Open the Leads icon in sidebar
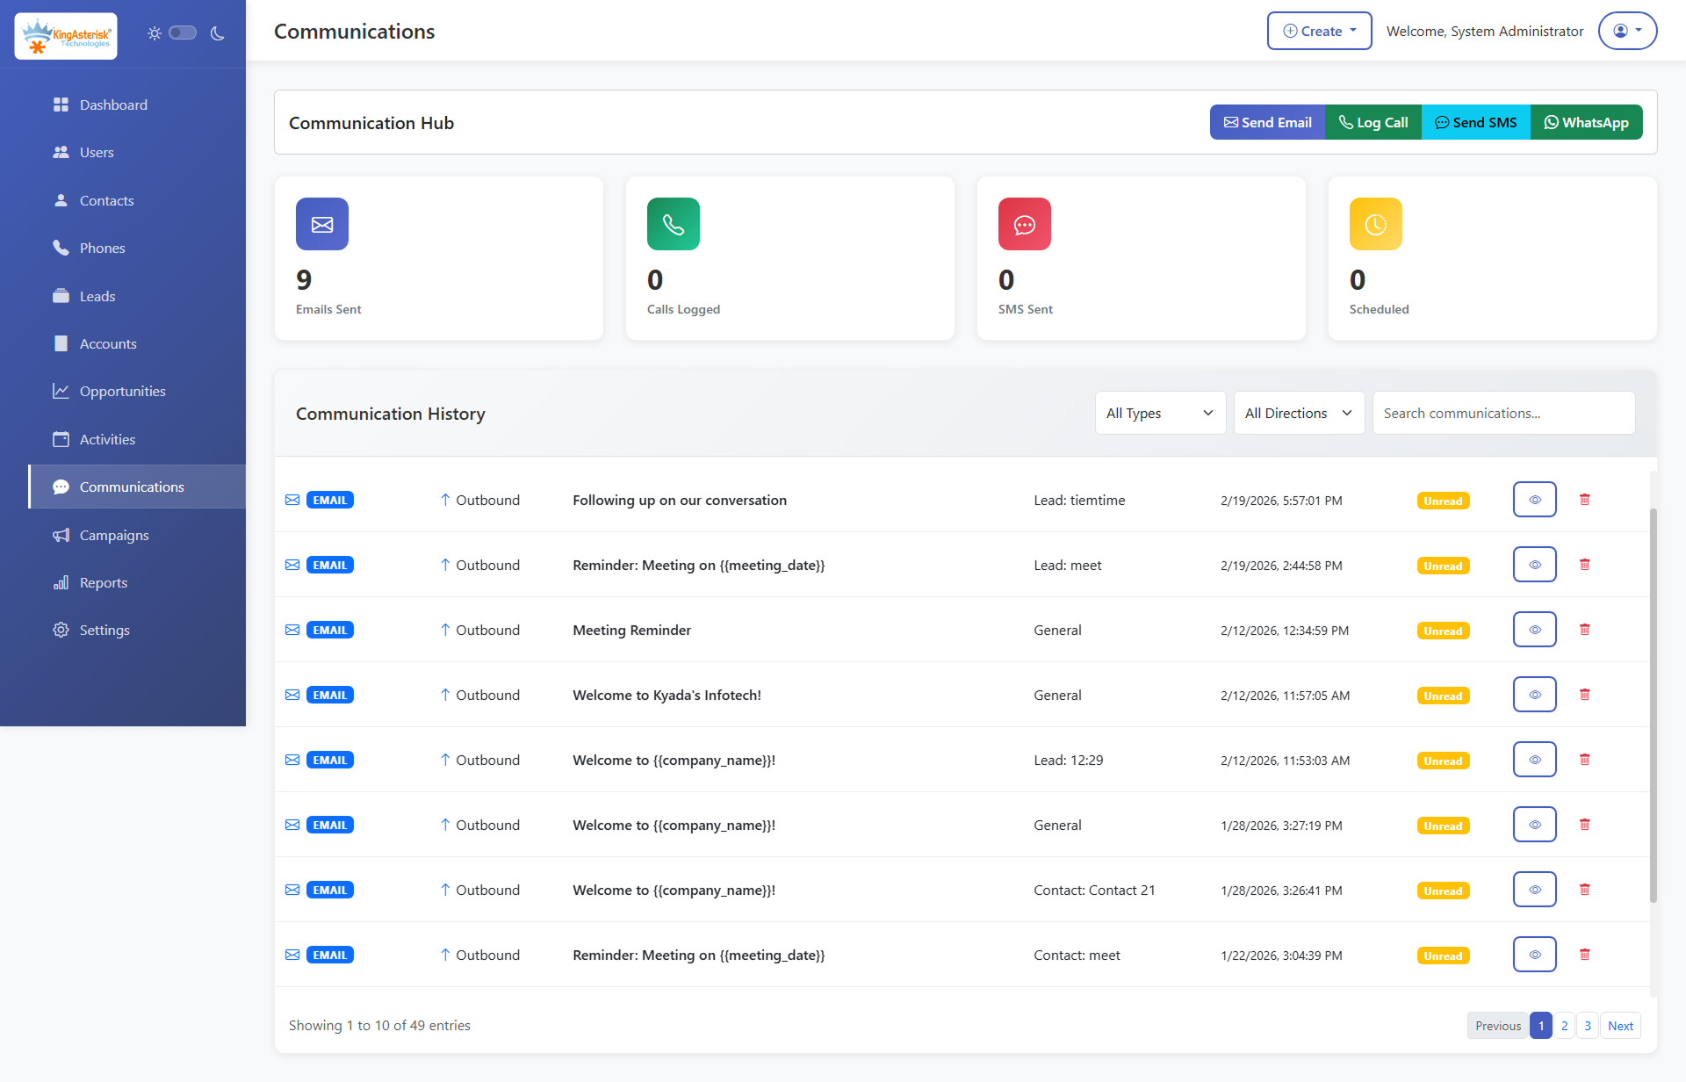This screenshot has height=1082, width=1686. [61, 296]
